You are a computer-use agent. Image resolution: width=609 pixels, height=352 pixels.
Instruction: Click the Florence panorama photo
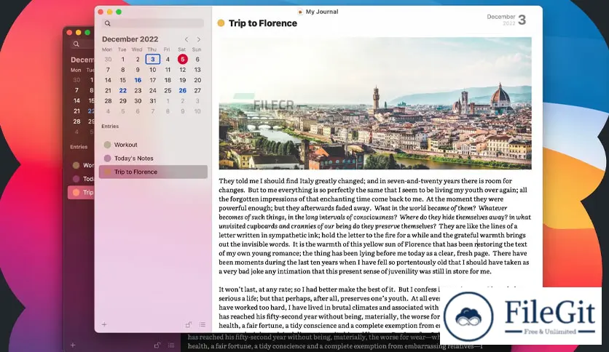375,103
